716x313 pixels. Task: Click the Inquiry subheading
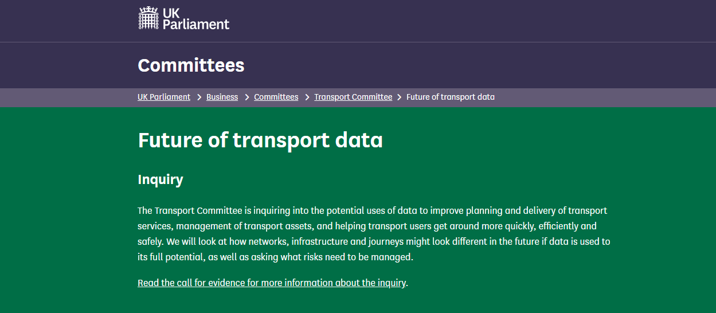[161, 179]
